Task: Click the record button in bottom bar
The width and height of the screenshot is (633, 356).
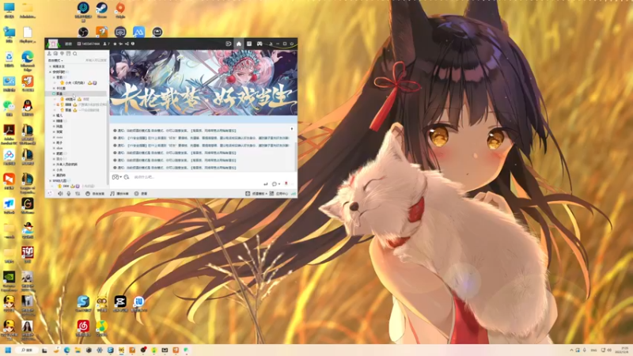Action: click(x=141, y=194)
